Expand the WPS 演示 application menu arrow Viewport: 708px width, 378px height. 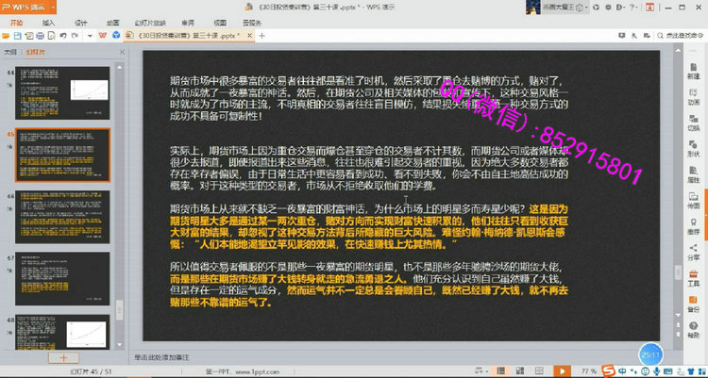(x=53, y=8)
